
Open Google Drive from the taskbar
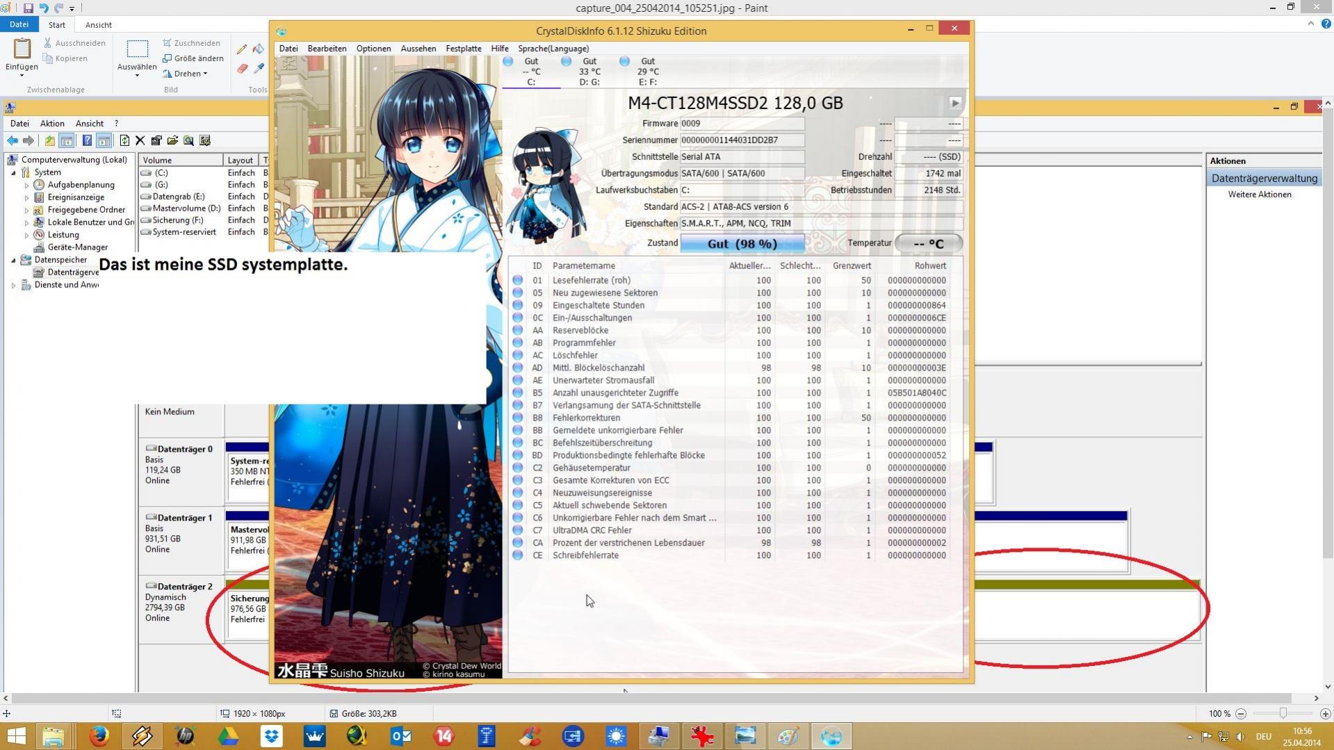[228, 735]
